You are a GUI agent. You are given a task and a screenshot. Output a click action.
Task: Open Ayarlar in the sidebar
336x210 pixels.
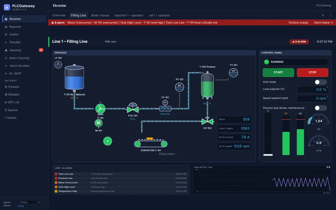[24, 110]
